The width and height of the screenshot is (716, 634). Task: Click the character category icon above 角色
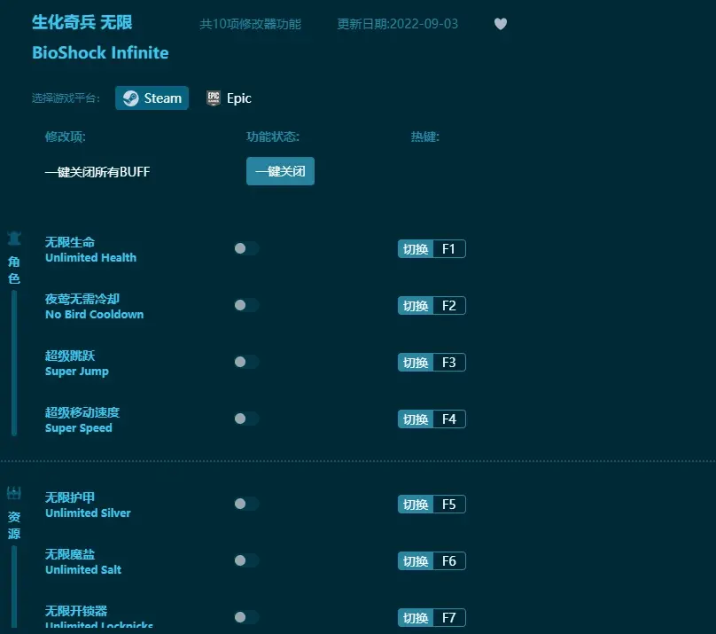14,239
